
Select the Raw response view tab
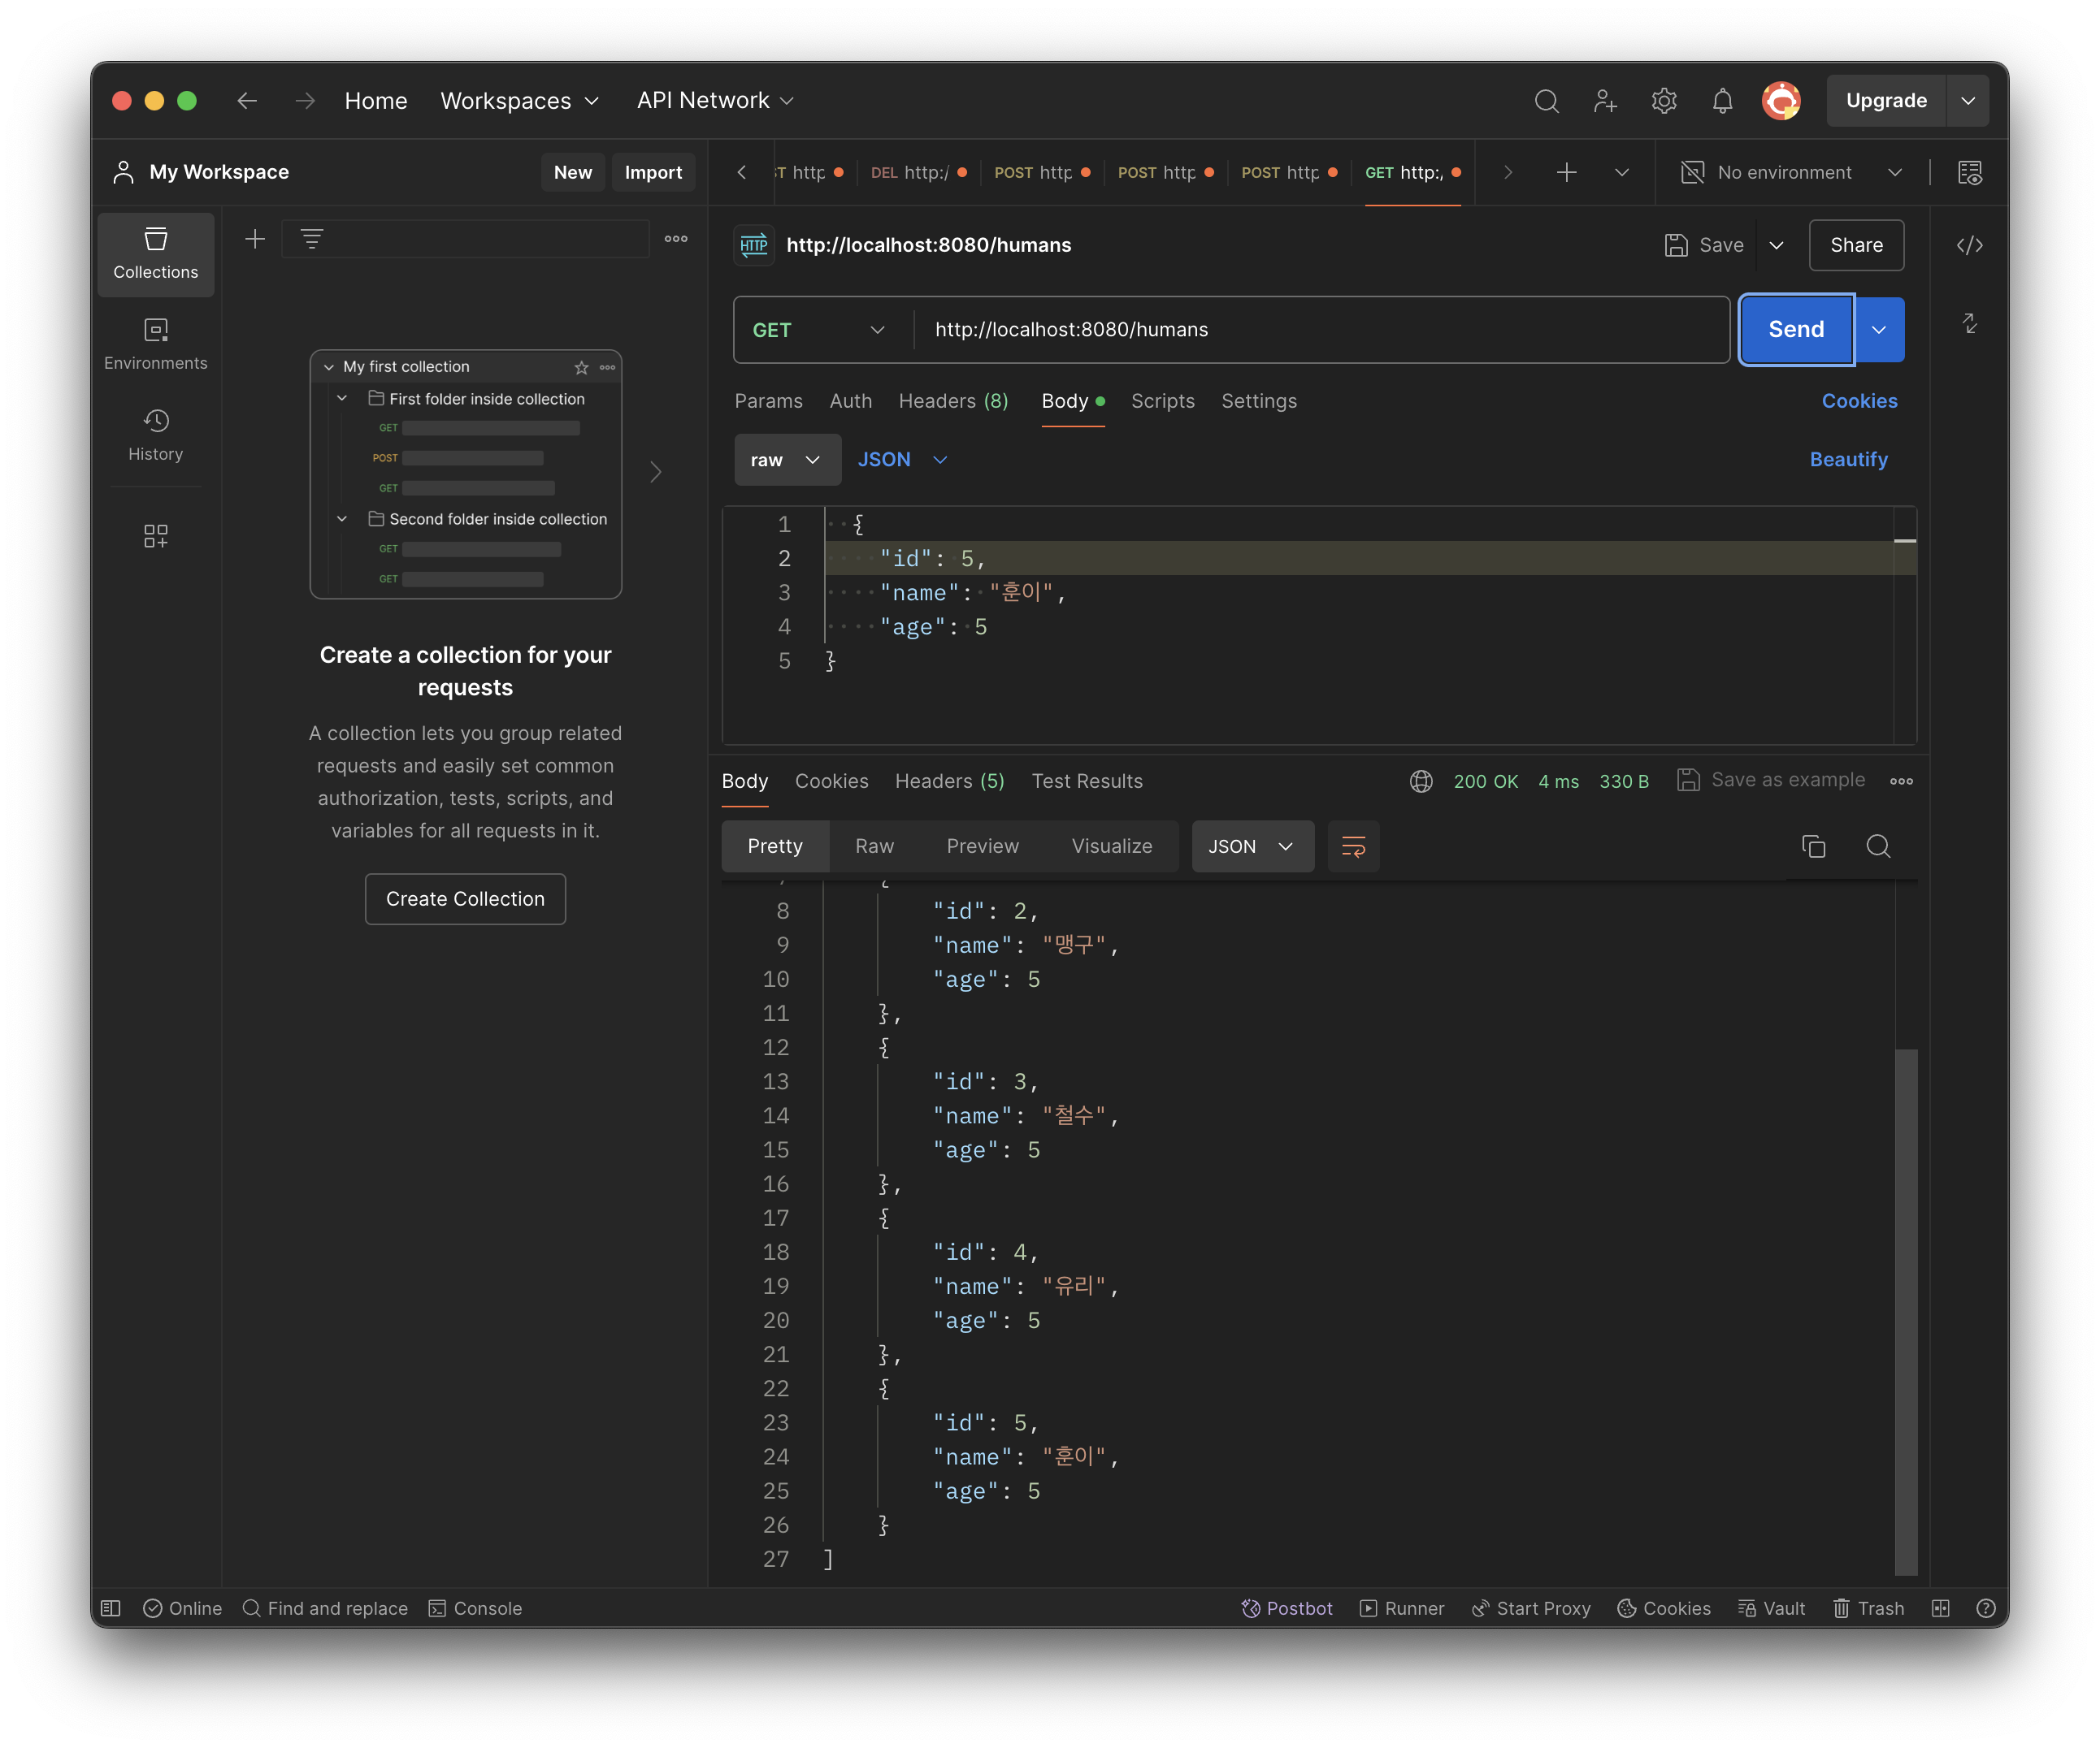point(874,846)
